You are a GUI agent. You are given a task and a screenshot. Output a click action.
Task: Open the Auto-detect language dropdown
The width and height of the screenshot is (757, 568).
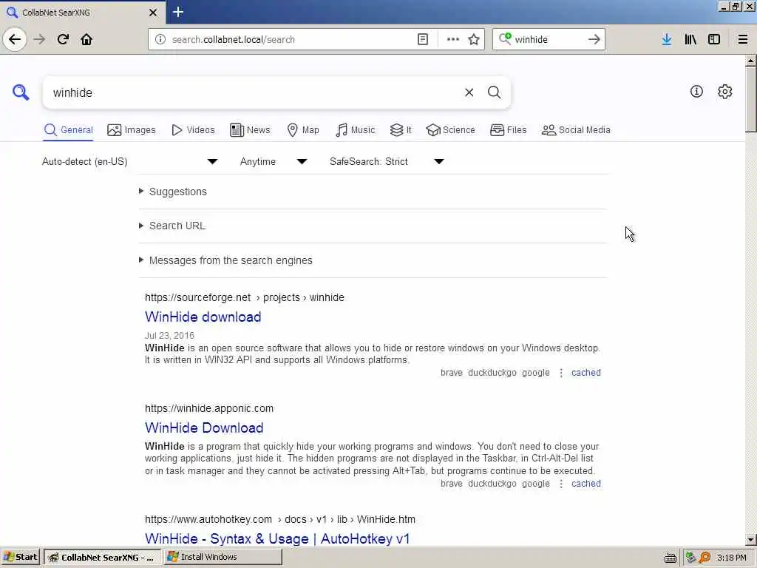coord(129,161)
